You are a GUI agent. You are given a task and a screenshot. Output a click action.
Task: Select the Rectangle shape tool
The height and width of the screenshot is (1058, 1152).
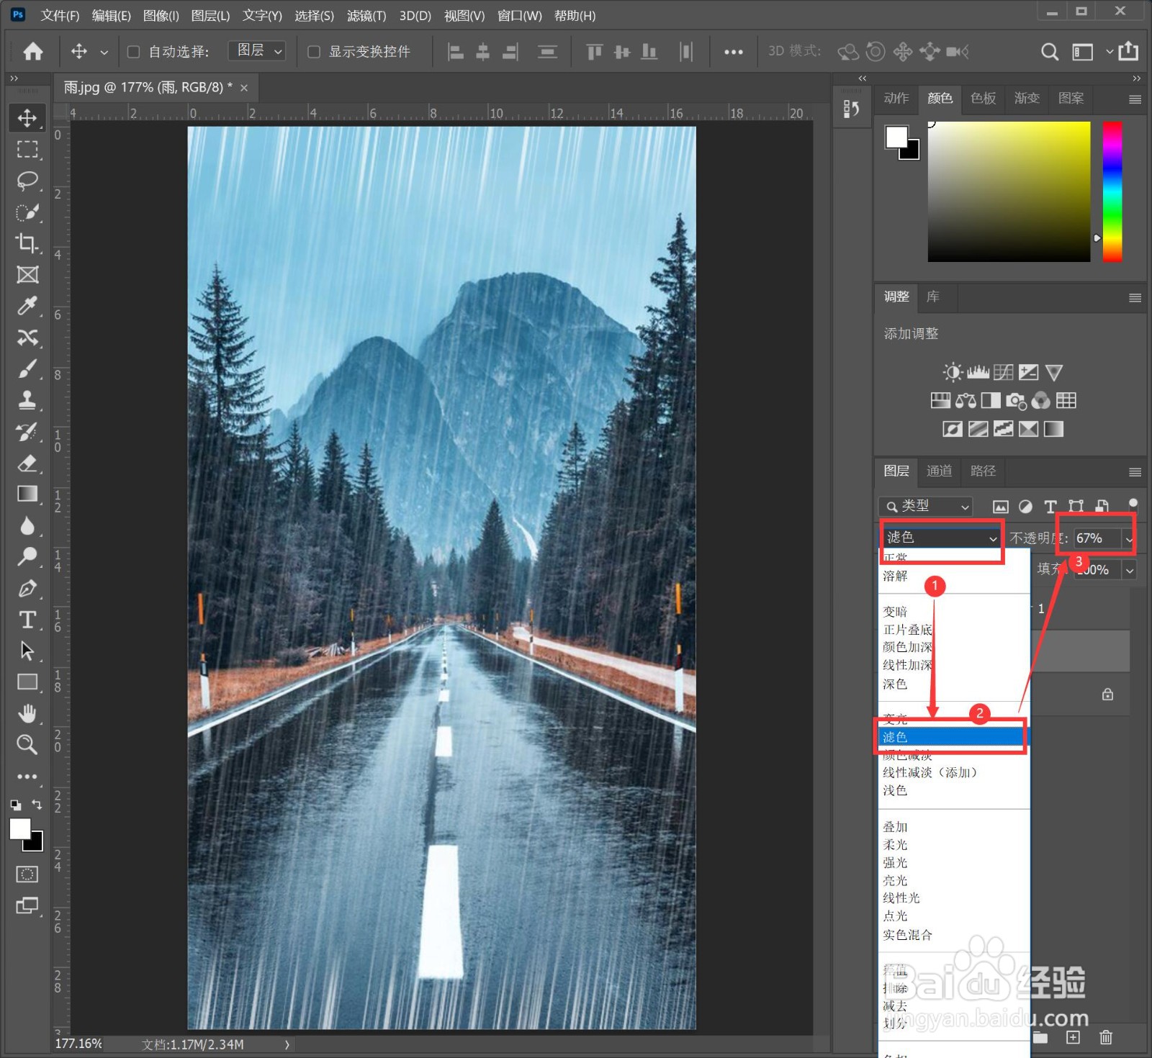pyautogui.click(x=27, y=682)
